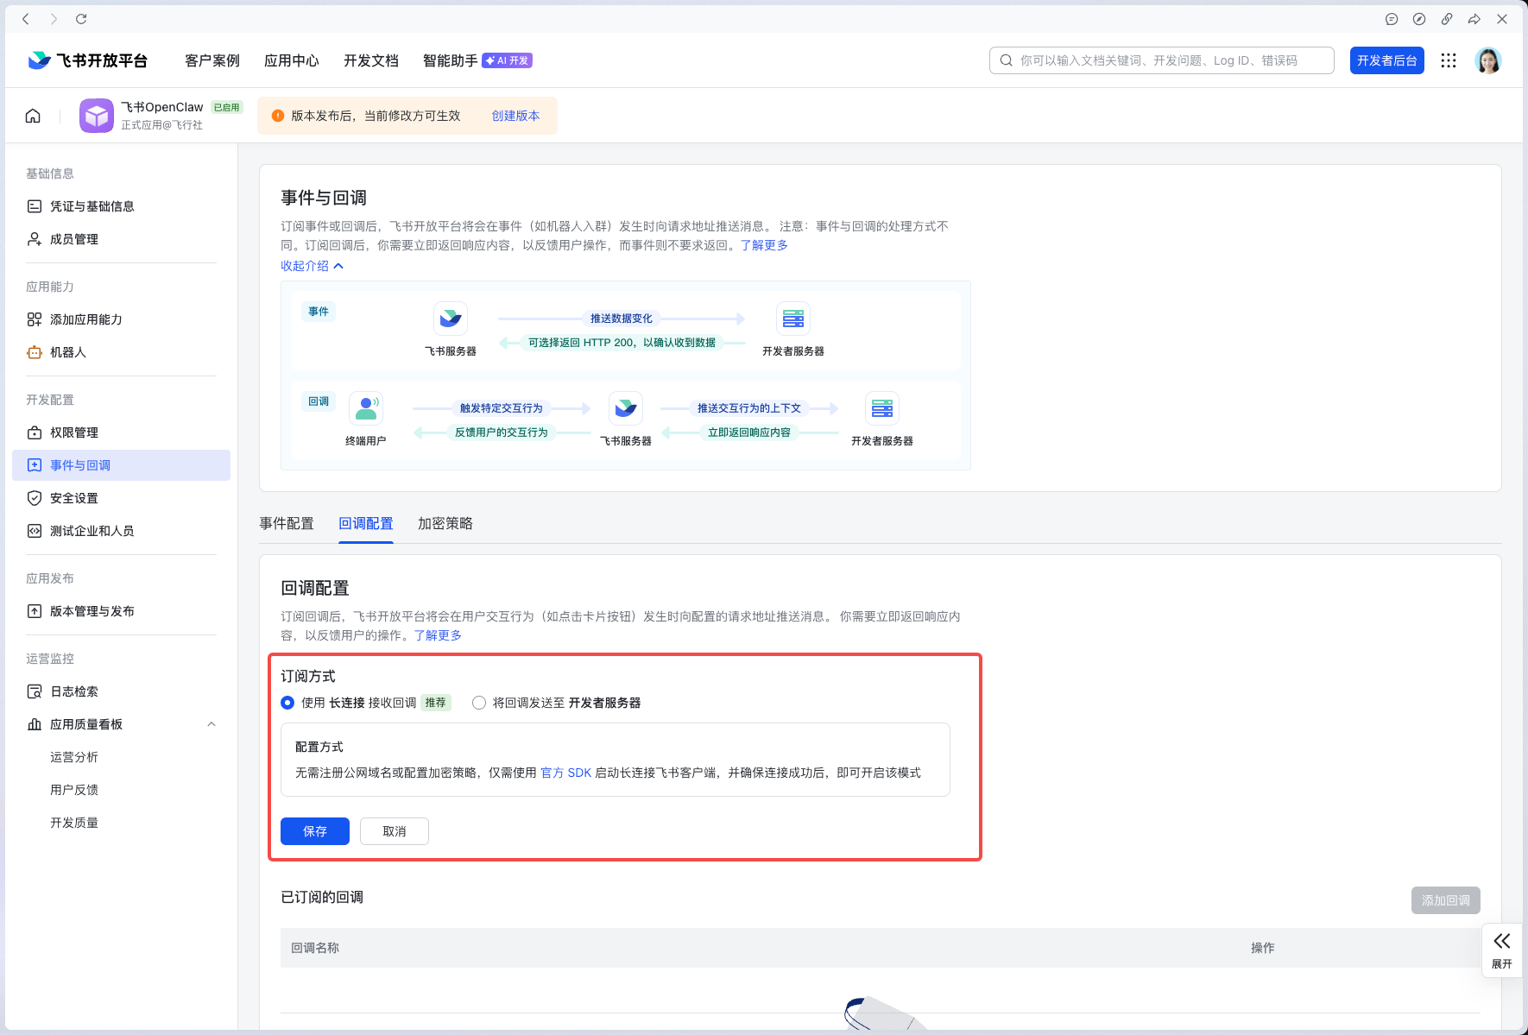
Task: Collapse 应用质量看板 in the sidebar
Action: click(x=212, y=724)
